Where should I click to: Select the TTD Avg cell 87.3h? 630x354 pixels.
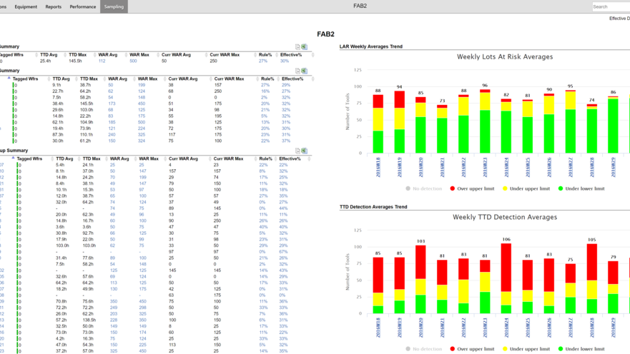click(57, 135)
